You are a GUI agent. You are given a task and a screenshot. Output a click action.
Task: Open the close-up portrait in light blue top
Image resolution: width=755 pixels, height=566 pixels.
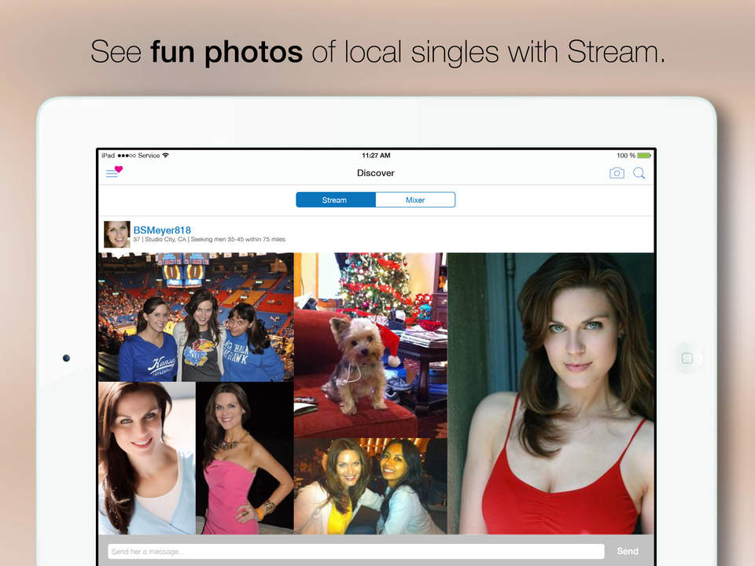coord(146,458)
